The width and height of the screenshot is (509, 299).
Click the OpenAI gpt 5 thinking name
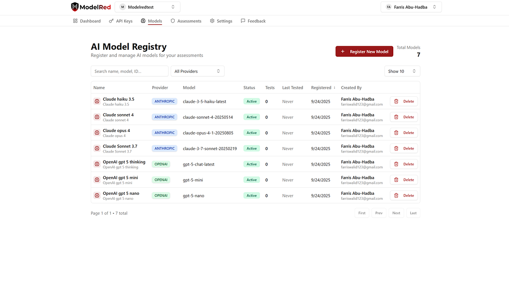(124, 162)
